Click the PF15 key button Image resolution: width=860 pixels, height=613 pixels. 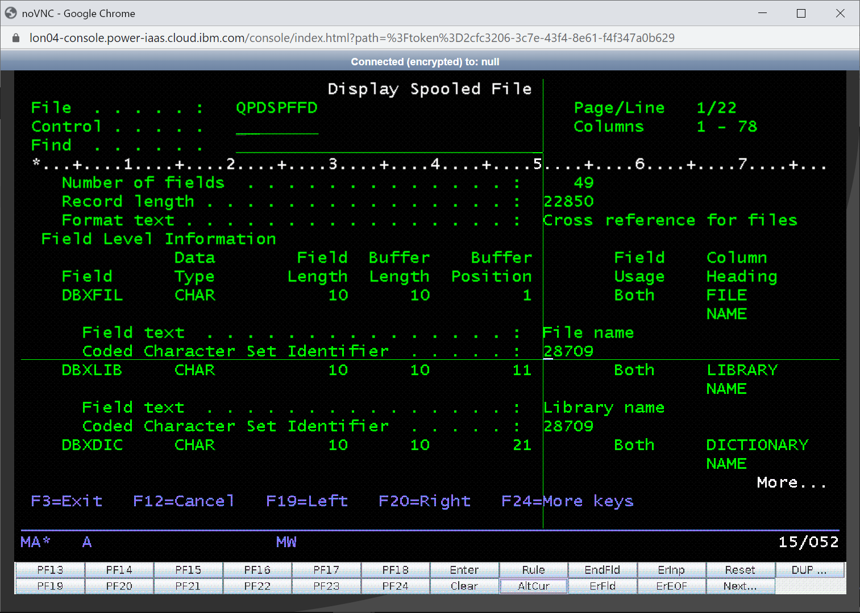[x=188, y=570]
